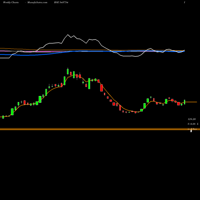Image resolution: width=200 pixels, height=200 pixels.
Task: Click the 'Weekly Charts' title text
Action: (11, 2)
